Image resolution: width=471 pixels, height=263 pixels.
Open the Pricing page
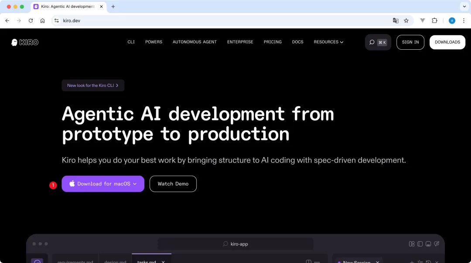tap(273, 42)
